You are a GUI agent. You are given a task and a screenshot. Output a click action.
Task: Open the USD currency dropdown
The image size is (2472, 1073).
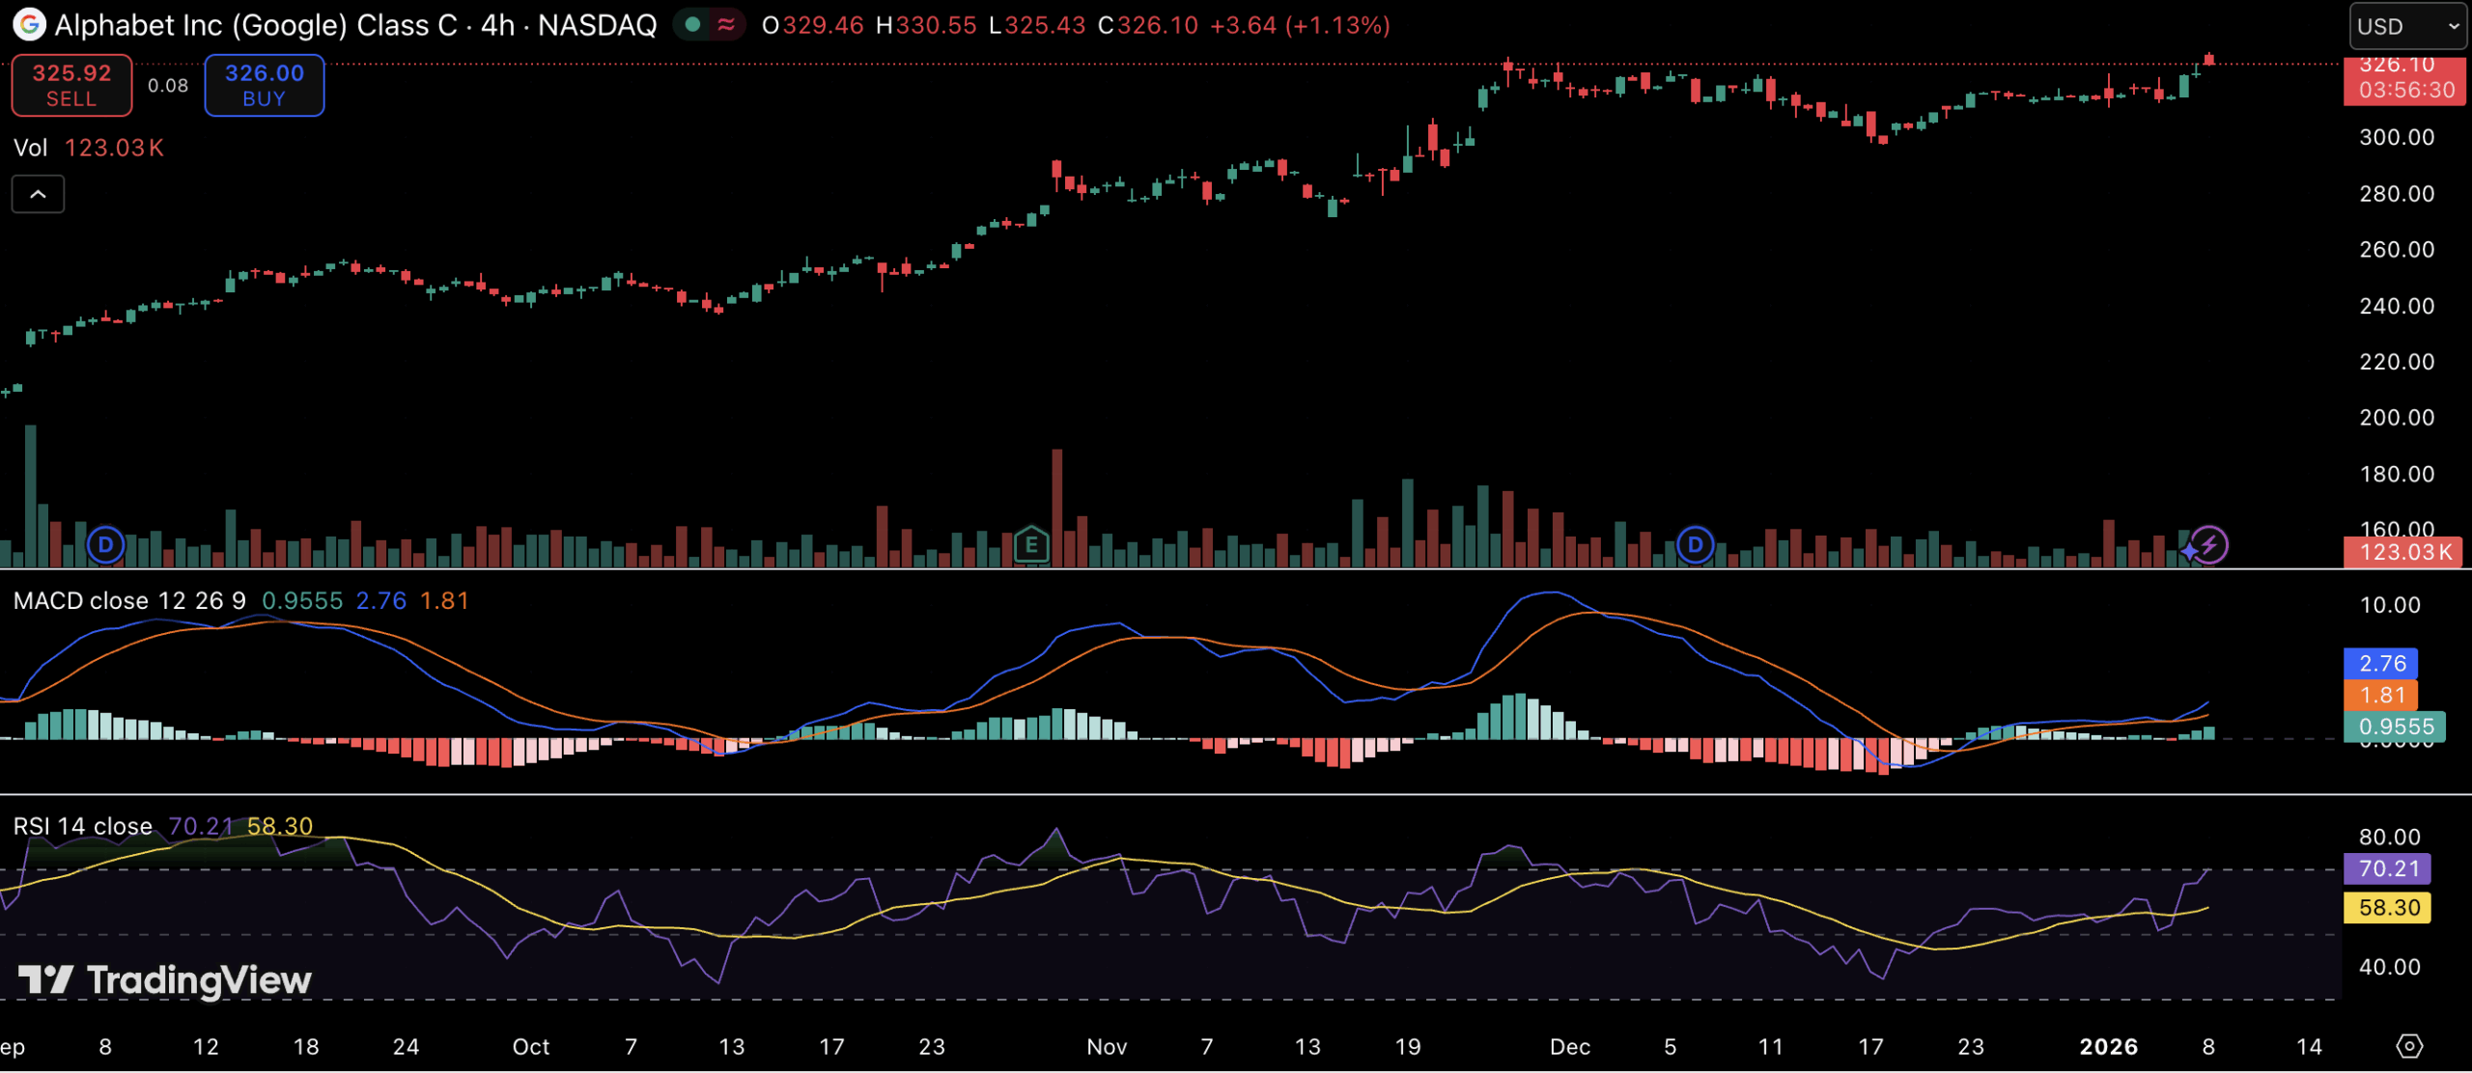click(2406, 26)
